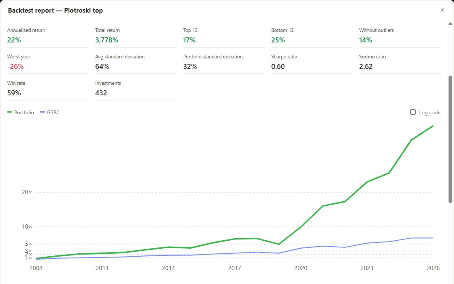Click the Worst year value -26%

16,66
